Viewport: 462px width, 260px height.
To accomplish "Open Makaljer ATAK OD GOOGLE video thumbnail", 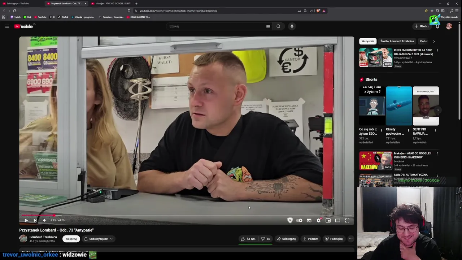I will [375, 161].
